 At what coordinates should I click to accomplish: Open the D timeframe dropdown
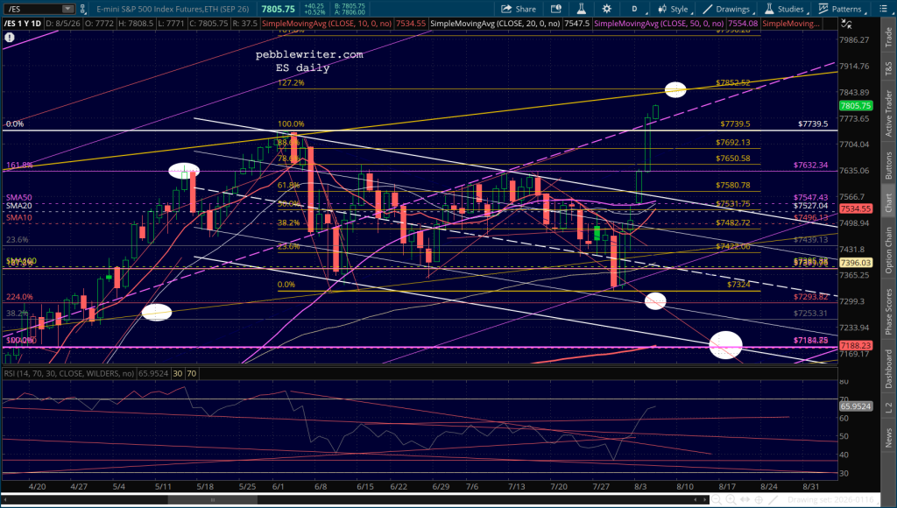(636, 9)
